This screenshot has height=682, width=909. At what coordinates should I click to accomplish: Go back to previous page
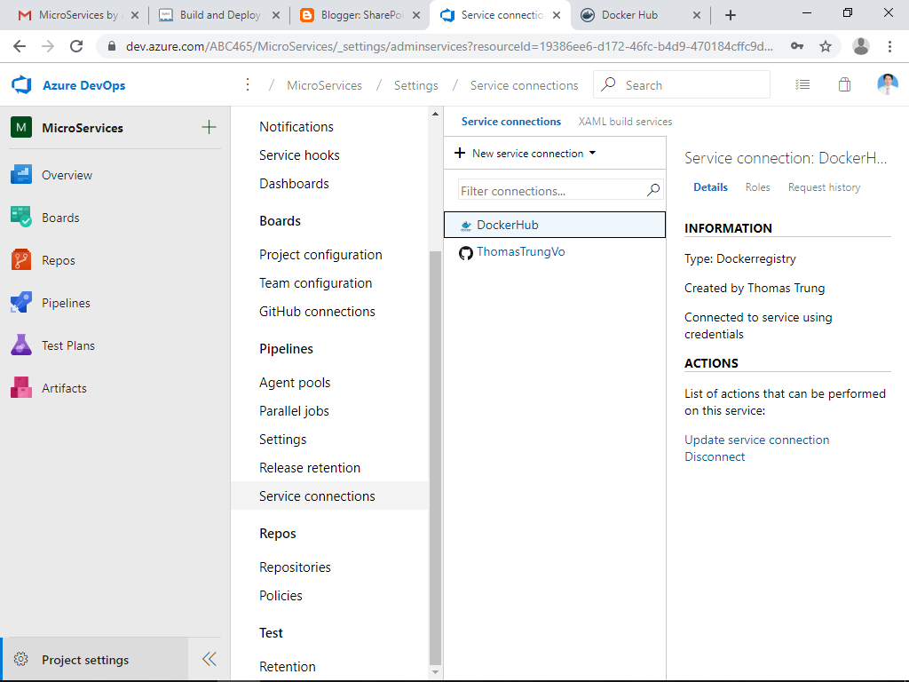20,46
